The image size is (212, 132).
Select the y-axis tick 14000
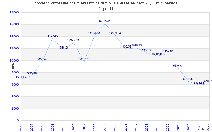click(x=14, y=36)
